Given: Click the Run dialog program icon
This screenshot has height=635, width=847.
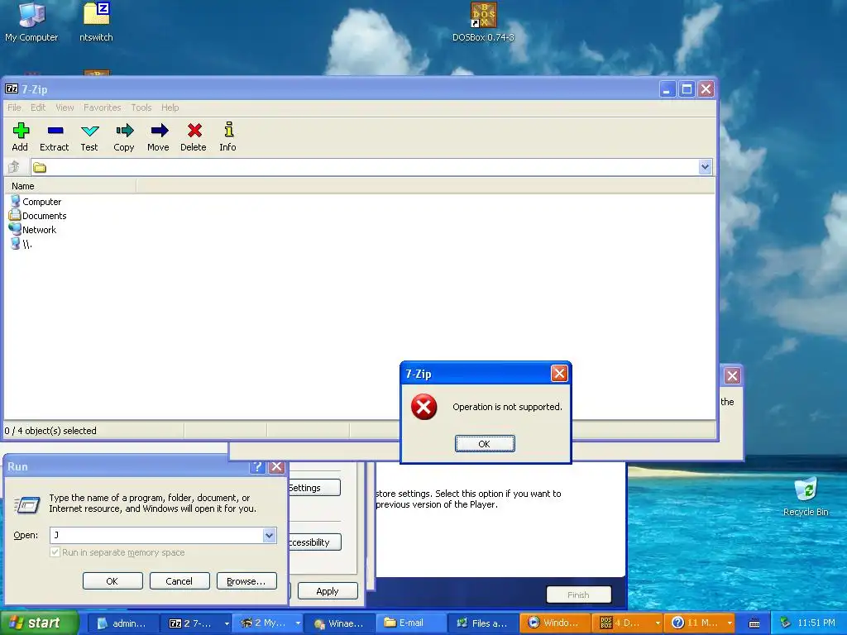Looking at the screenshot, I should pyautogui.click(x=27, y=505).
